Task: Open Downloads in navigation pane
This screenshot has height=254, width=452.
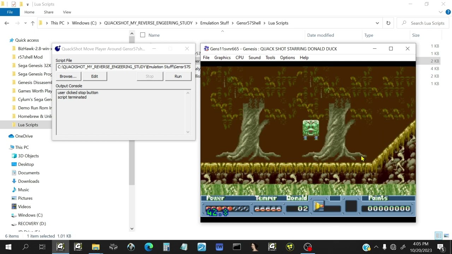Action: (x=28, y=181)
